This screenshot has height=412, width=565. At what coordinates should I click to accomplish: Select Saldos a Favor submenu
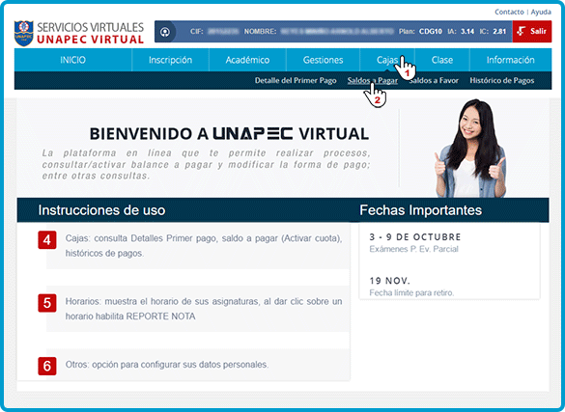point(434,81)
